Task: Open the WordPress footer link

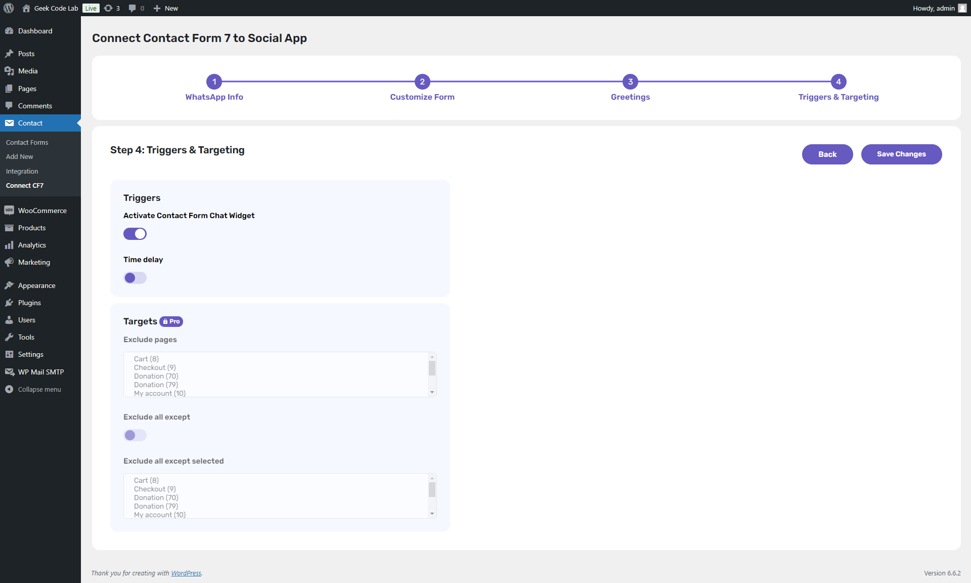Action: (x=186, y=573)
